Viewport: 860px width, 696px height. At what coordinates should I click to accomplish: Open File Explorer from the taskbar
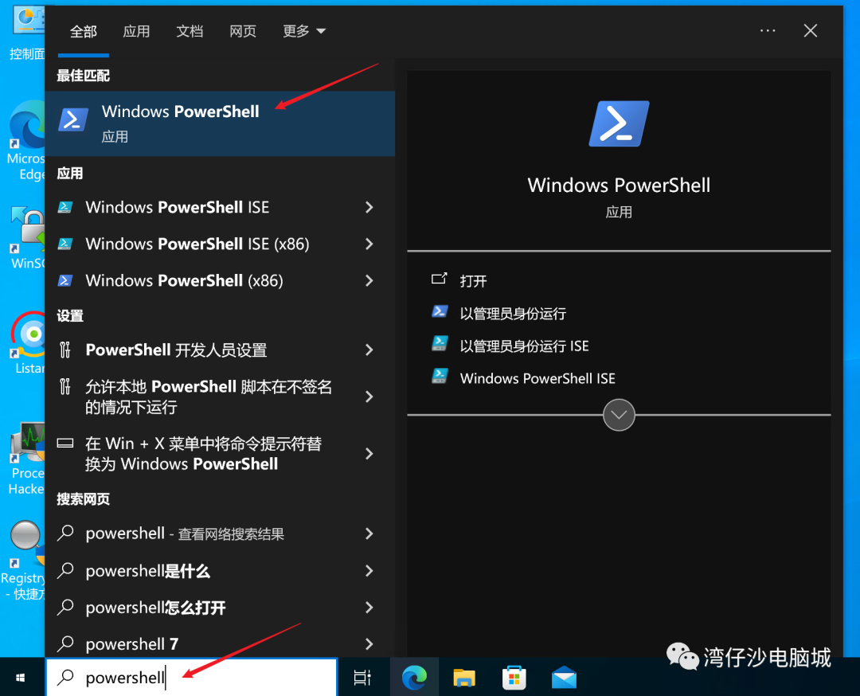[464, 678]
